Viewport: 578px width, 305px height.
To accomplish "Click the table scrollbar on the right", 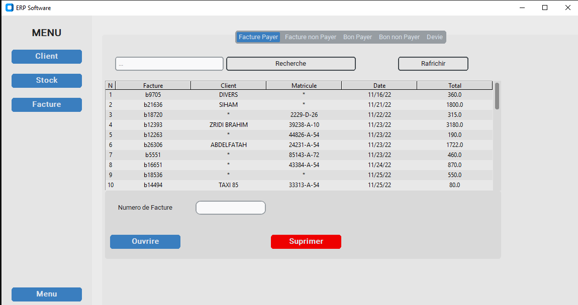I will point(497,97).
